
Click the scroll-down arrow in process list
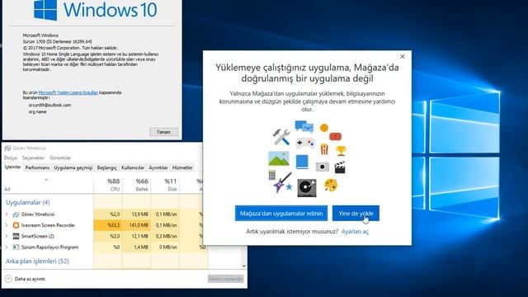[244, 266]
